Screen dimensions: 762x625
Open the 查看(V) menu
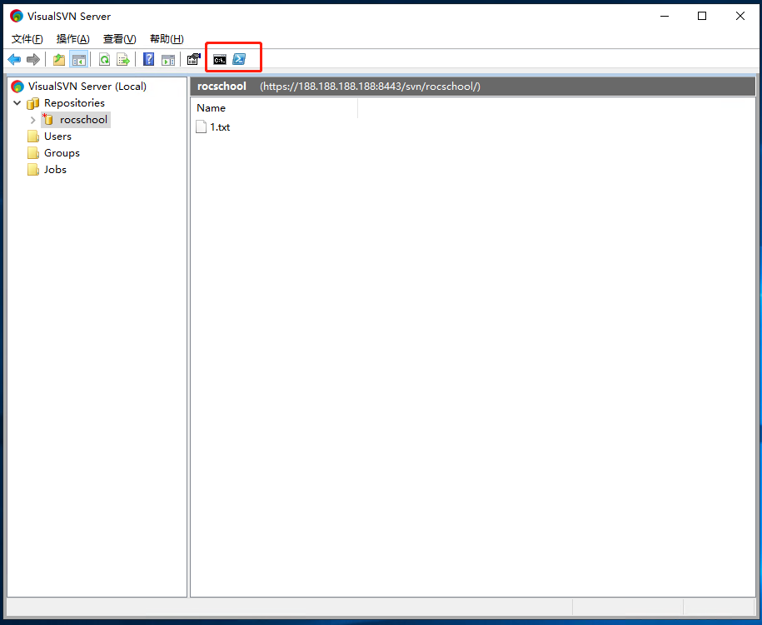[120, 39]
